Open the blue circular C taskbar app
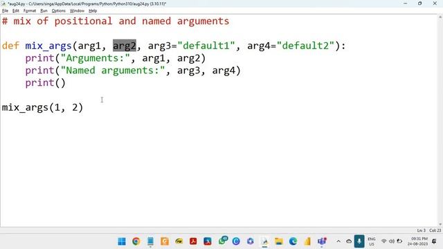443x249 pixels. click(x=236, y=241)
